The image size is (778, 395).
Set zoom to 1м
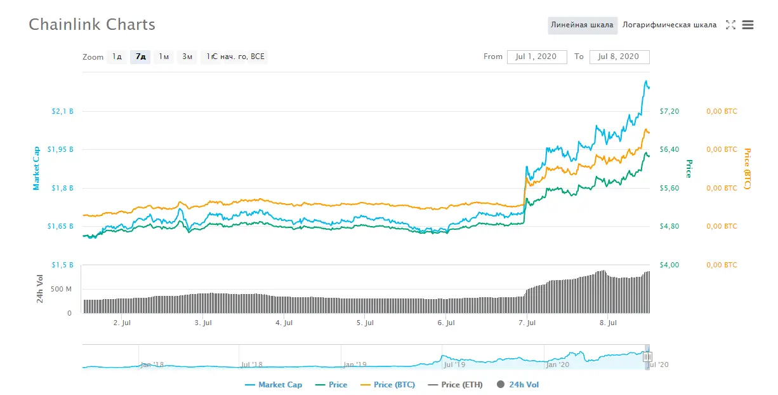tap(164, 57)
